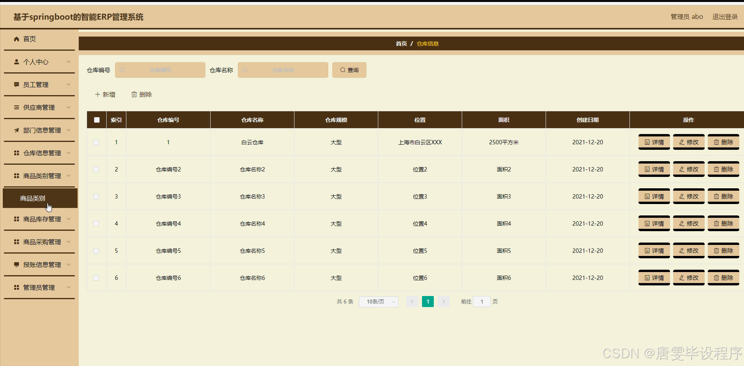Click the grid icon for 商品类别管理

point(17,176)
